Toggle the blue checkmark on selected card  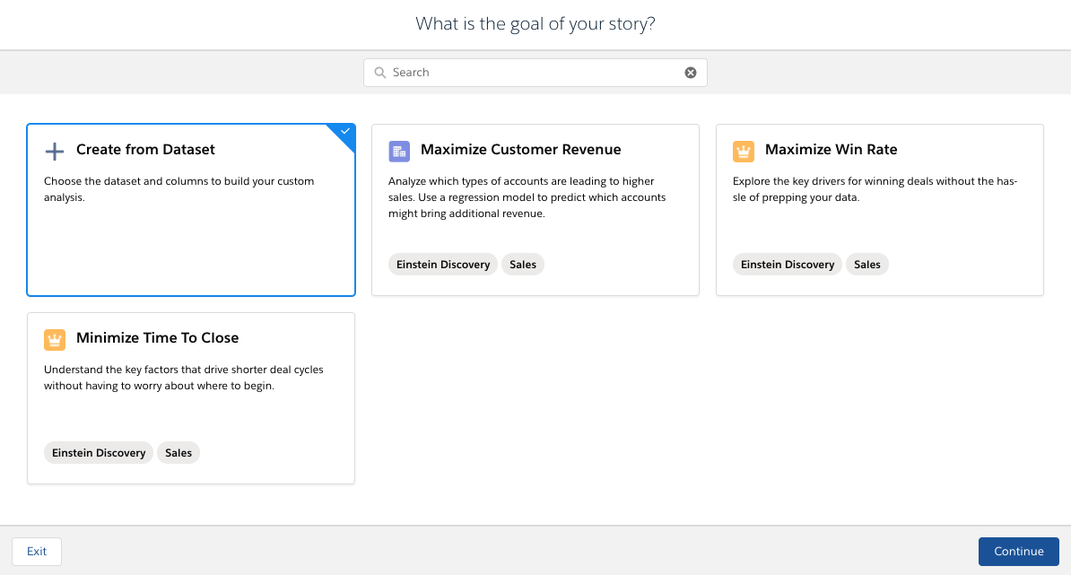point(345,132)
